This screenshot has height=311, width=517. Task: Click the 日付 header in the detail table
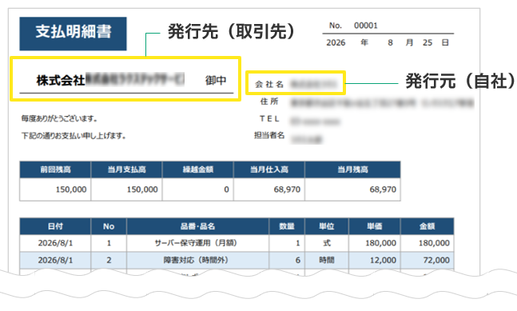[x=55, y=226]
